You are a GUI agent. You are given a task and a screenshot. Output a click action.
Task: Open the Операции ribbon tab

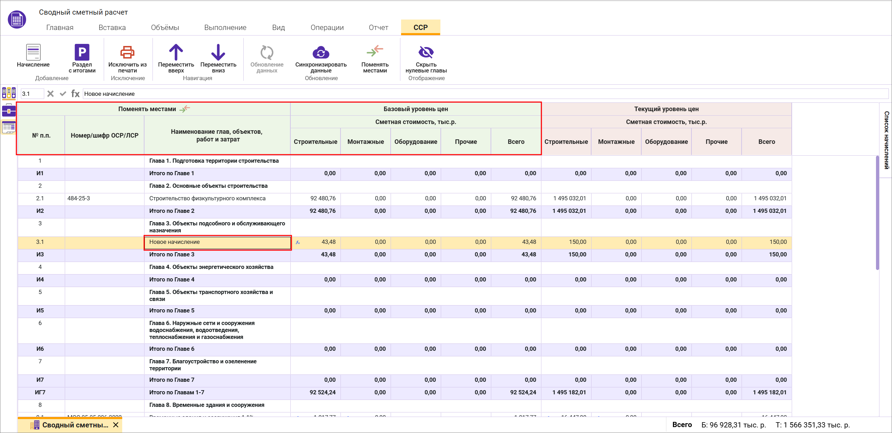(327, 28)
